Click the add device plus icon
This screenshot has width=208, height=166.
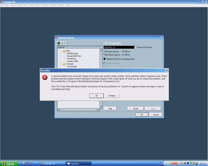coord(59,43)
